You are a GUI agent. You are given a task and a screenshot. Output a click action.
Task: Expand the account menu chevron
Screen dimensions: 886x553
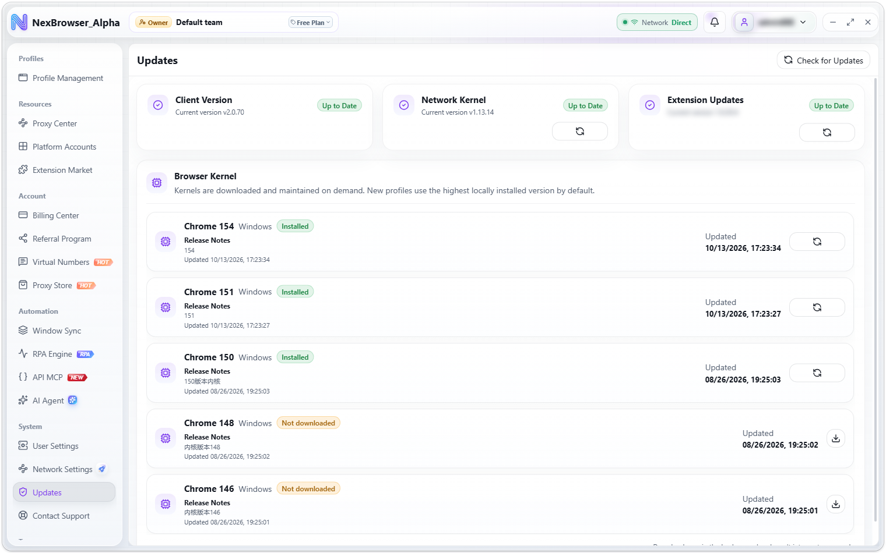coord(803,22)
